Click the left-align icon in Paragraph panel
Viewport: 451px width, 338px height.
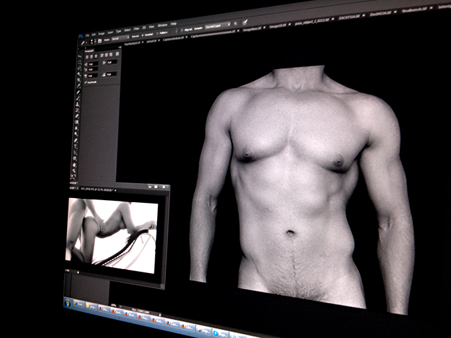pyautogui.click(x=87, y=54)
